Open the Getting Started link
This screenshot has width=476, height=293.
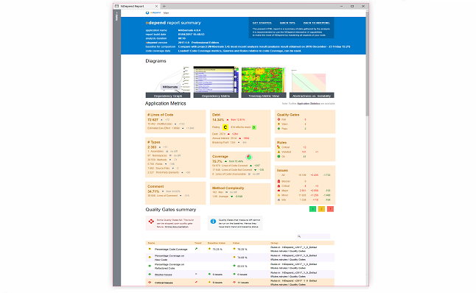click(262, 23)
